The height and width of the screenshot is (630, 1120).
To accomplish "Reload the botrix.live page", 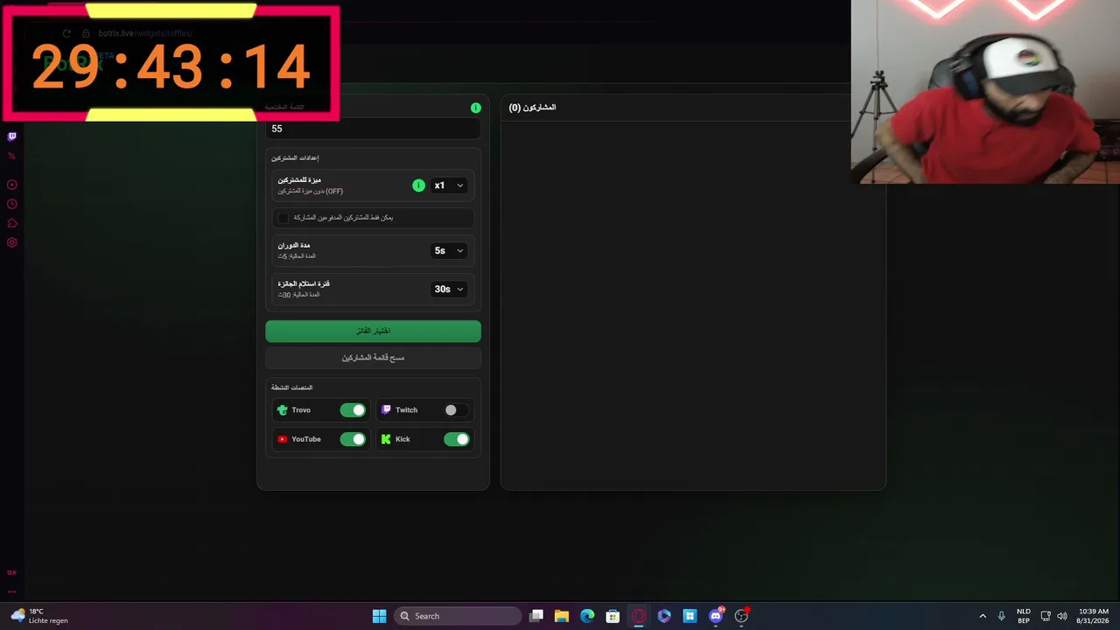I will point(66,33).
